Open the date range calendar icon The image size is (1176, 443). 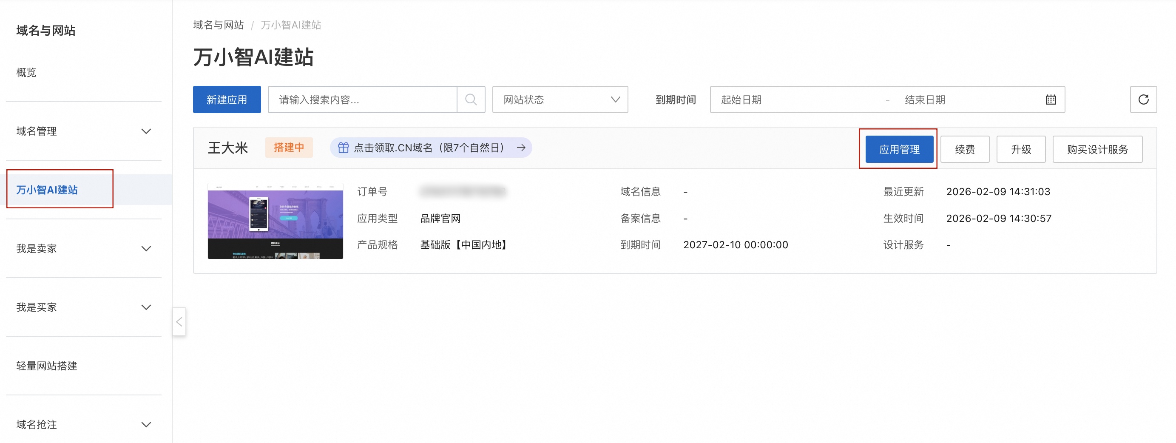[x=1051, y=99]
